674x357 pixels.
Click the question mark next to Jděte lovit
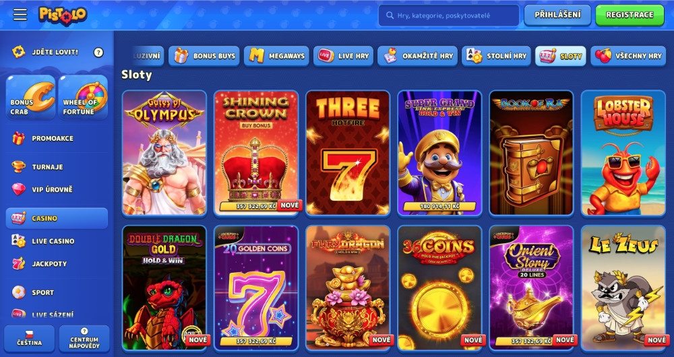(98, 53)
